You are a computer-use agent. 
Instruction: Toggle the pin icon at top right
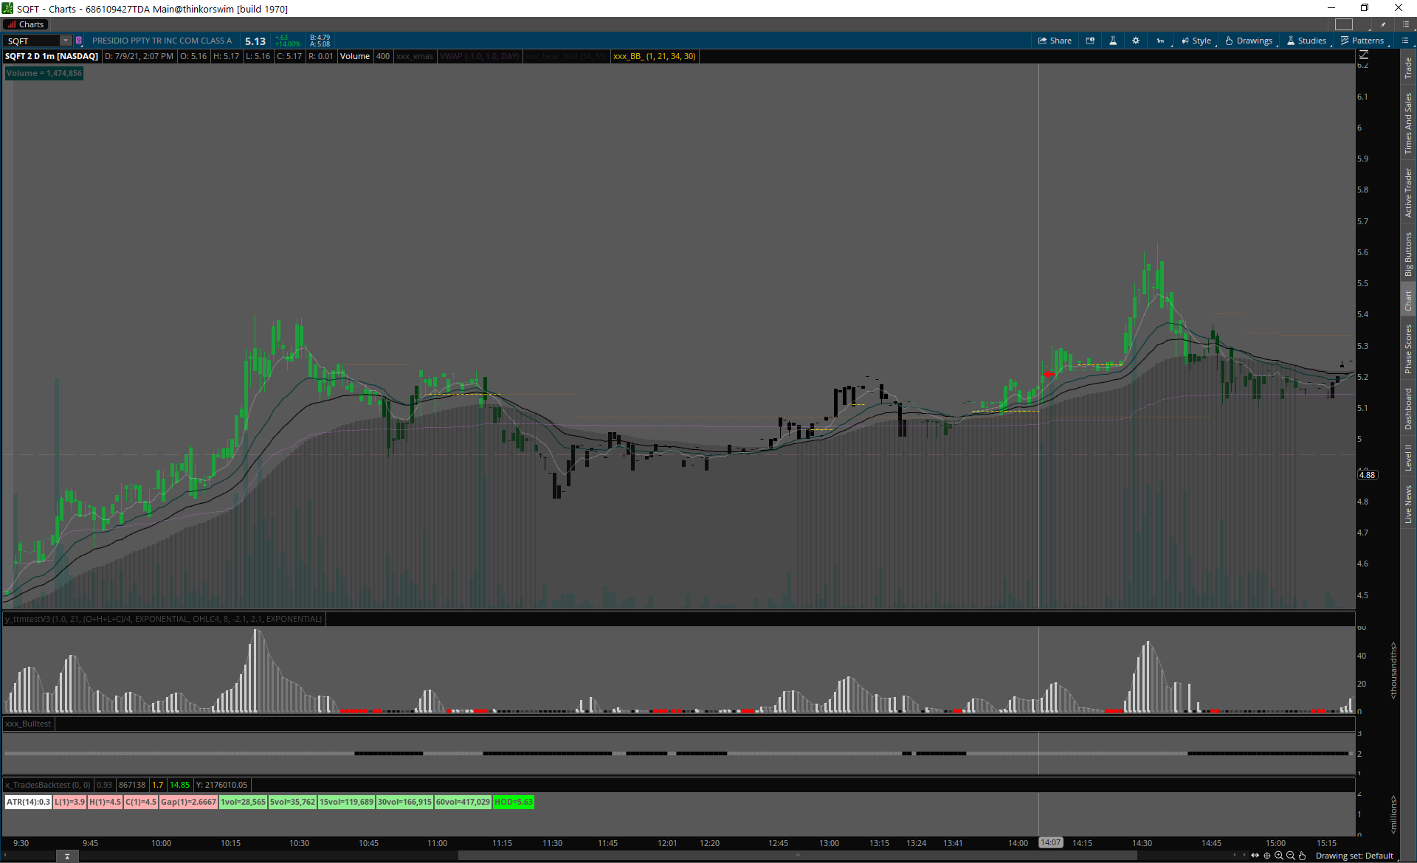[1383, 24]
